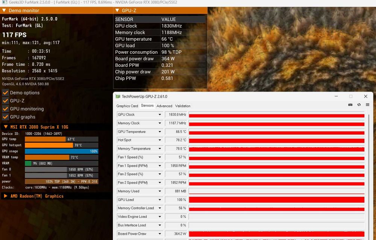Click the Board power draw 364 W row

click(x=160, y=59)
